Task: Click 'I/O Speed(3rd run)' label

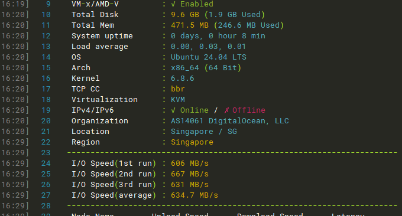Action: [114, 185]
